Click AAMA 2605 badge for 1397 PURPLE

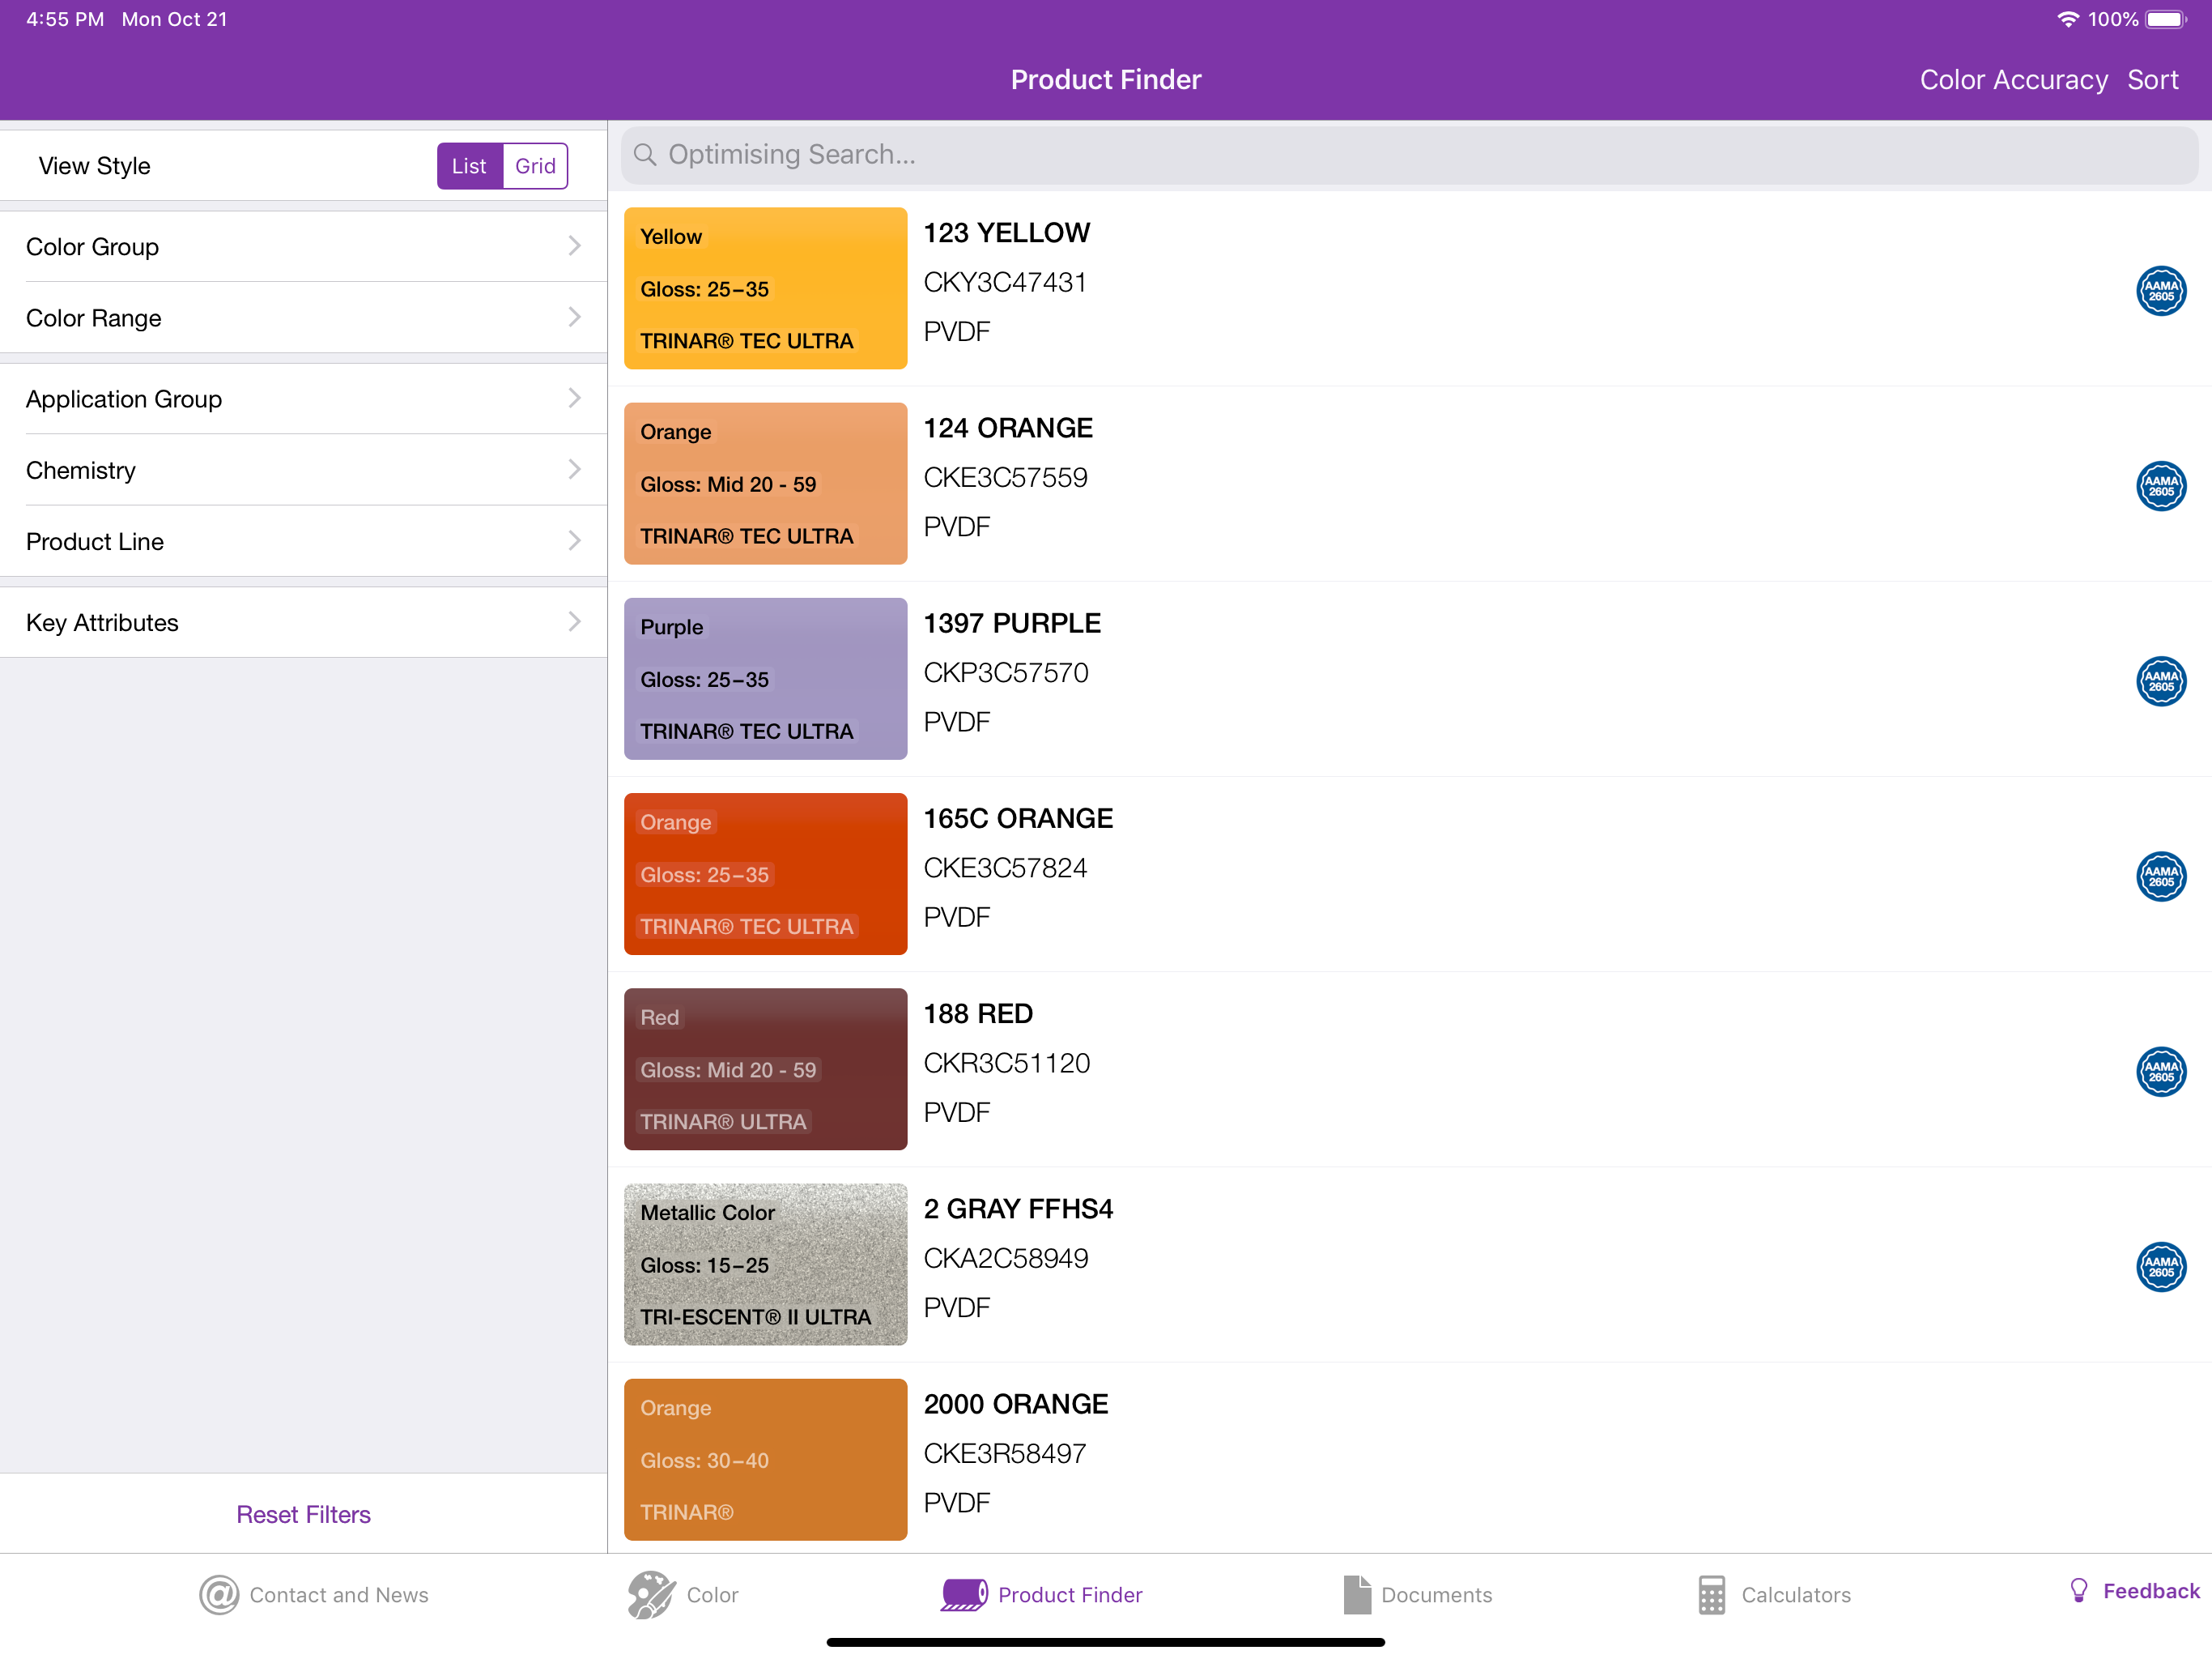(x=2160, y=681)
